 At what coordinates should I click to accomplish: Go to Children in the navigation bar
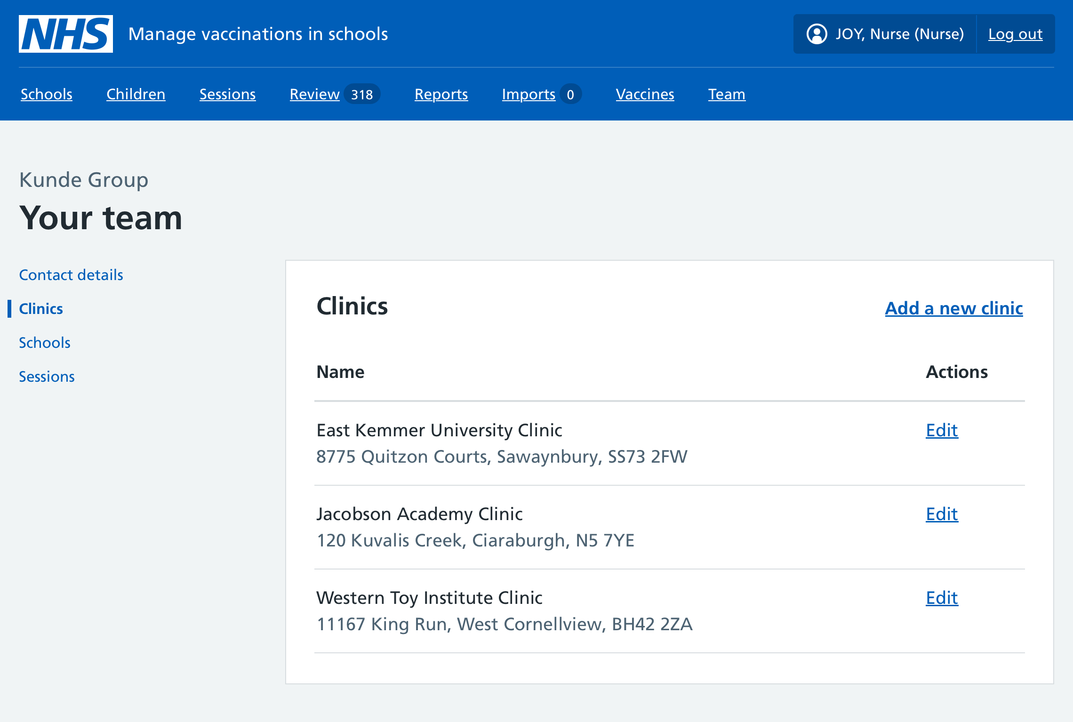click(x=136, y=94)
